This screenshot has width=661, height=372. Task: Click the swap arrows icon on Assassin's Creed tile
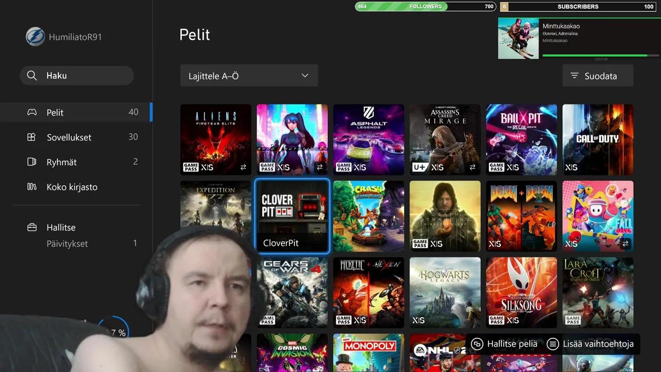click(473, 167)
